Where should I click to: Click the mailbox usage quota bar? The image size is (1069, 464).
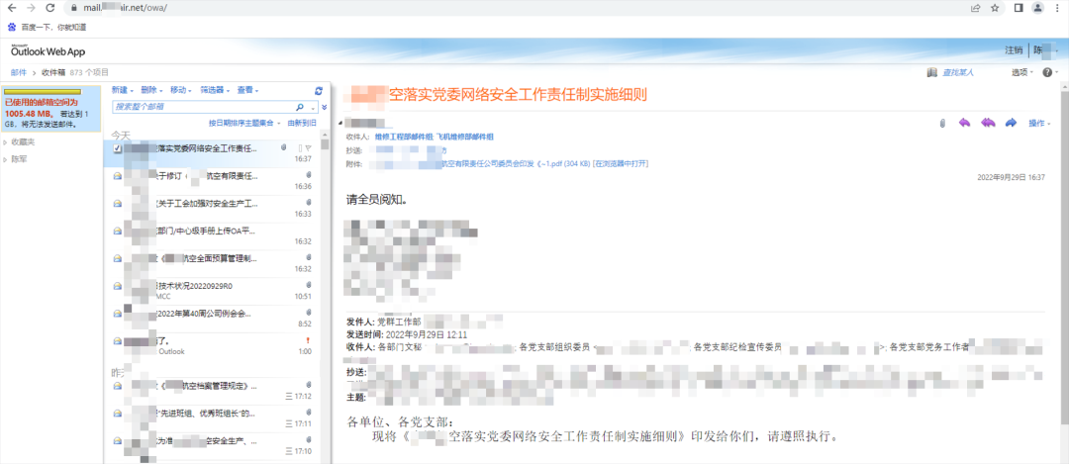click(43, 91)
